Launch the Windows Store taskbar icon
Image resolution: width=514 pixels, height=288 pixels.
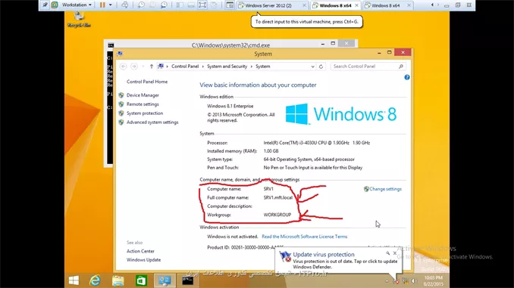click(141, 280)
